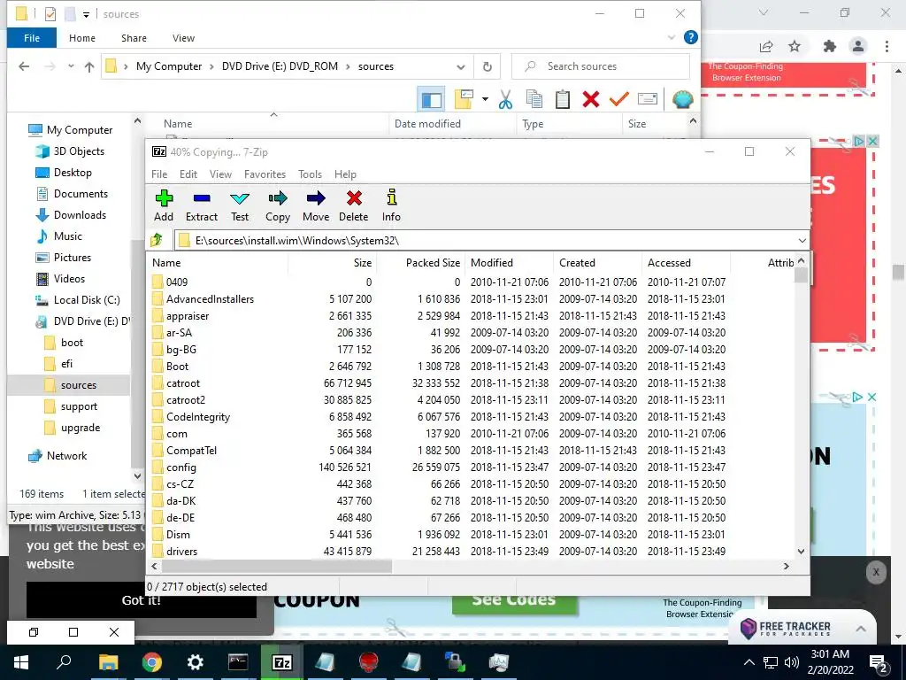This screenshot has height=680, width=906.
Task: Open 7-Zip from the taskbar
Action: point(281,662)
